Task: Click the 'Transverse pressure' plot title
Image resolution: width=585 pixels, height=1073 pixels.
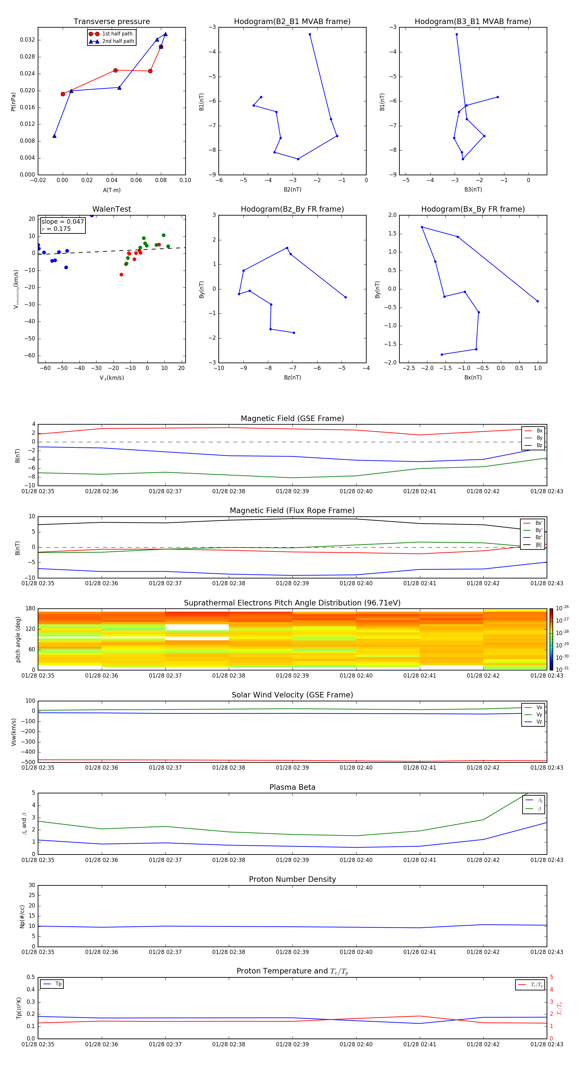Action: [x=111, y=22]
